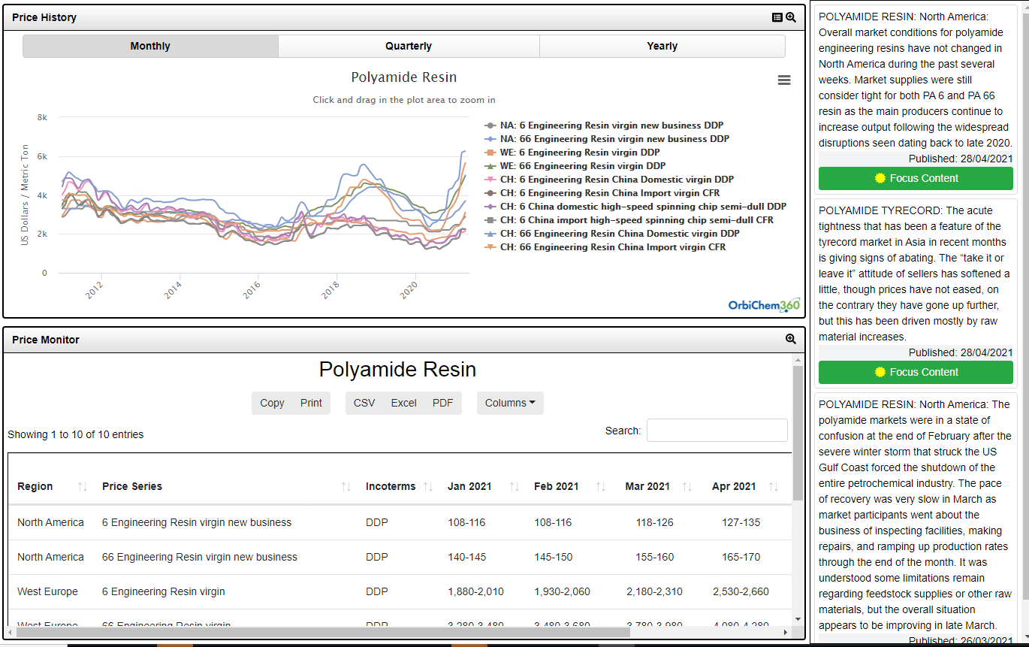Sort by the Mar 2021 column arrows
Image resolution: width=1029 pixels, height=647 pixels.
(687, 486)
